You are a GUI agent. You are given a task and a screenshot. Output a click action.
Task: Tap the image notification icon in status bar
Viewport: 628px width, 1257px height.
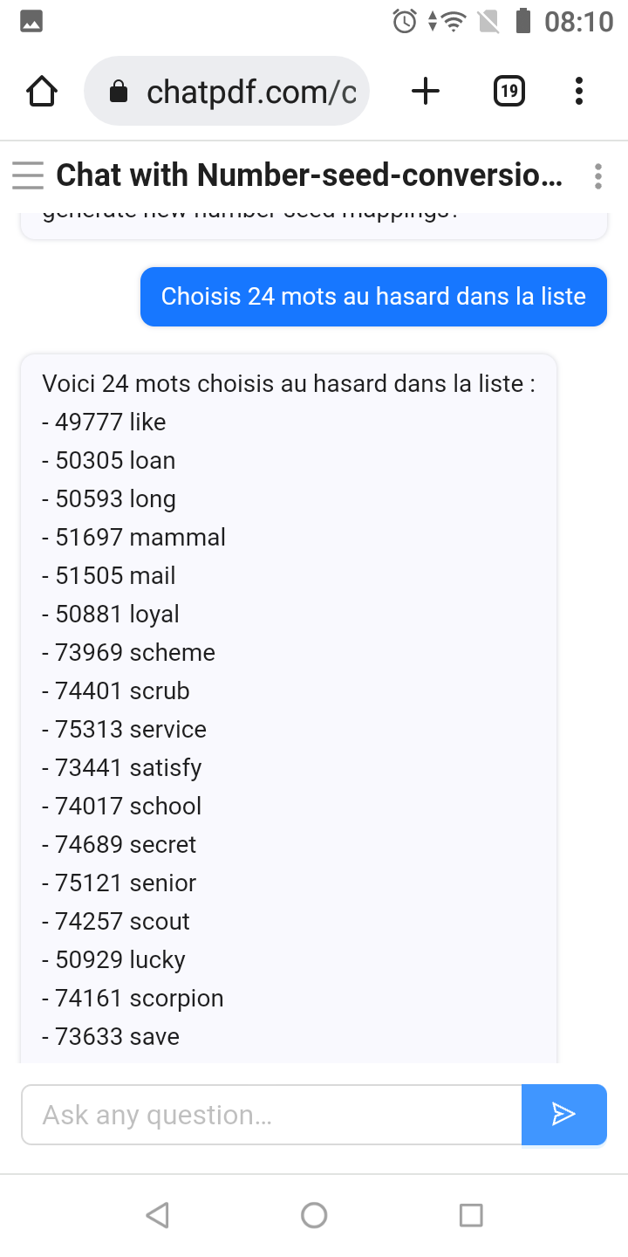pos(31,21)
